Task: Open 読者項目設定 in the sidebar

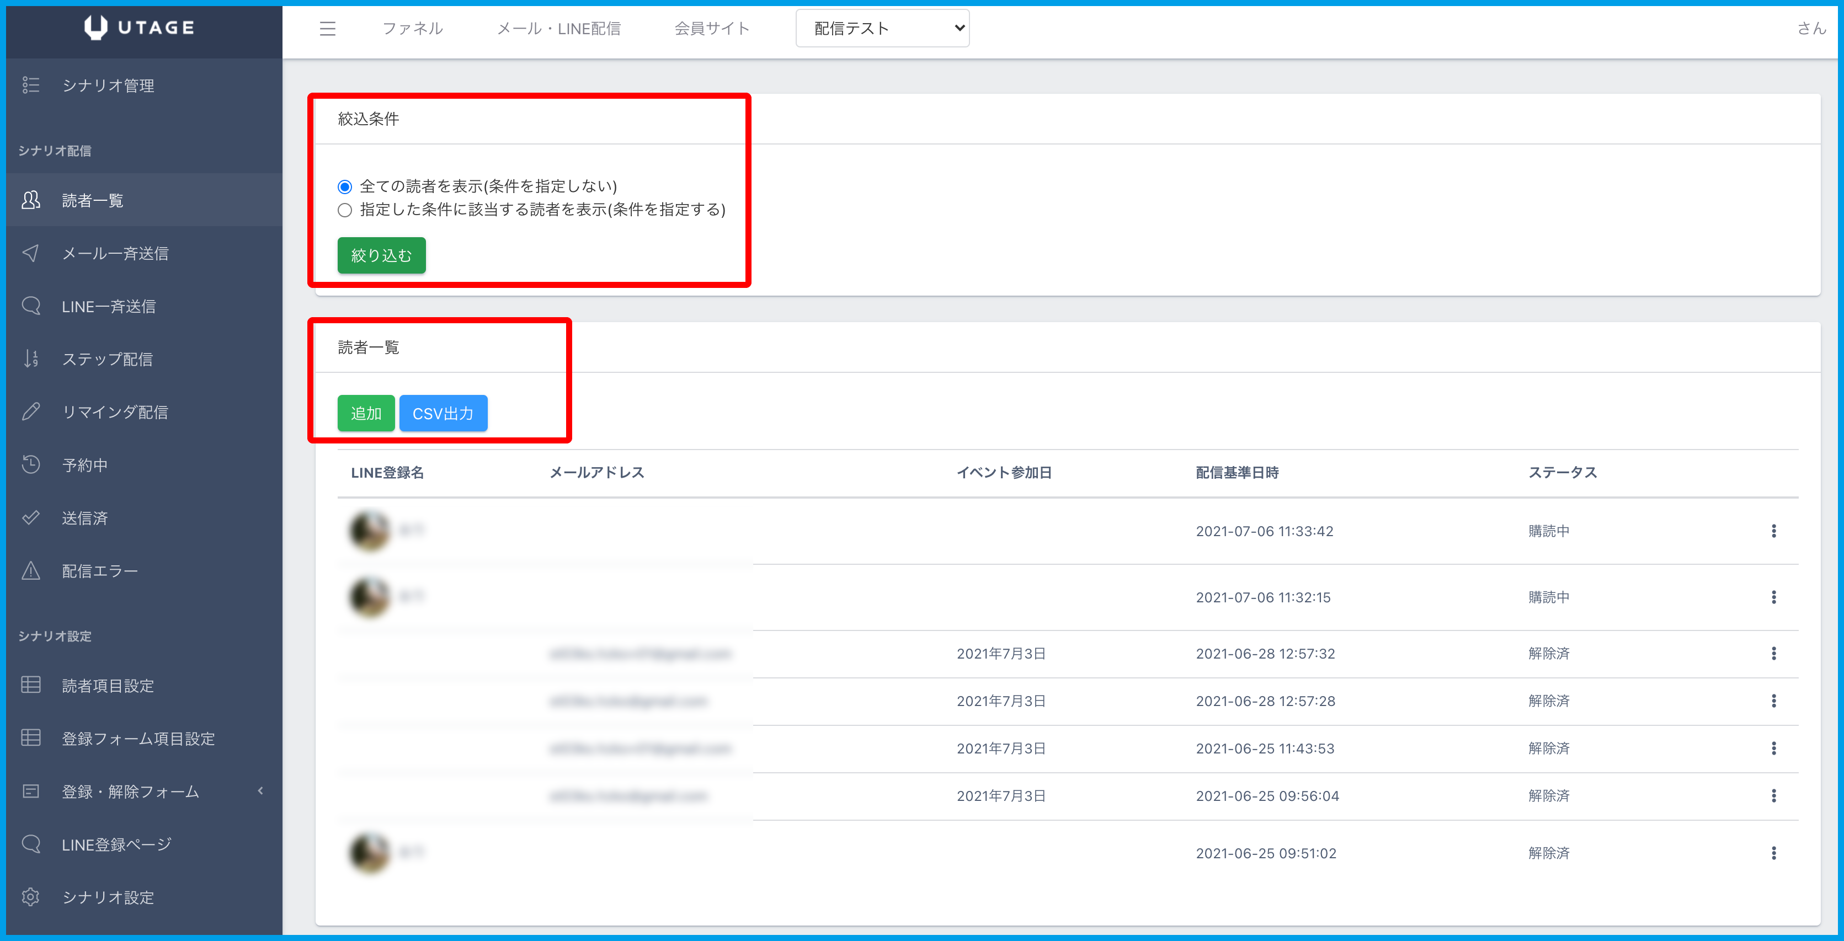Action: [108, 686]
